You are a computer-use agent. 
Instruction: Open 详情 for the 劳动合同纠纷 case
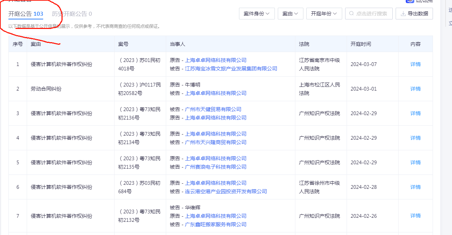click(415, 89)
